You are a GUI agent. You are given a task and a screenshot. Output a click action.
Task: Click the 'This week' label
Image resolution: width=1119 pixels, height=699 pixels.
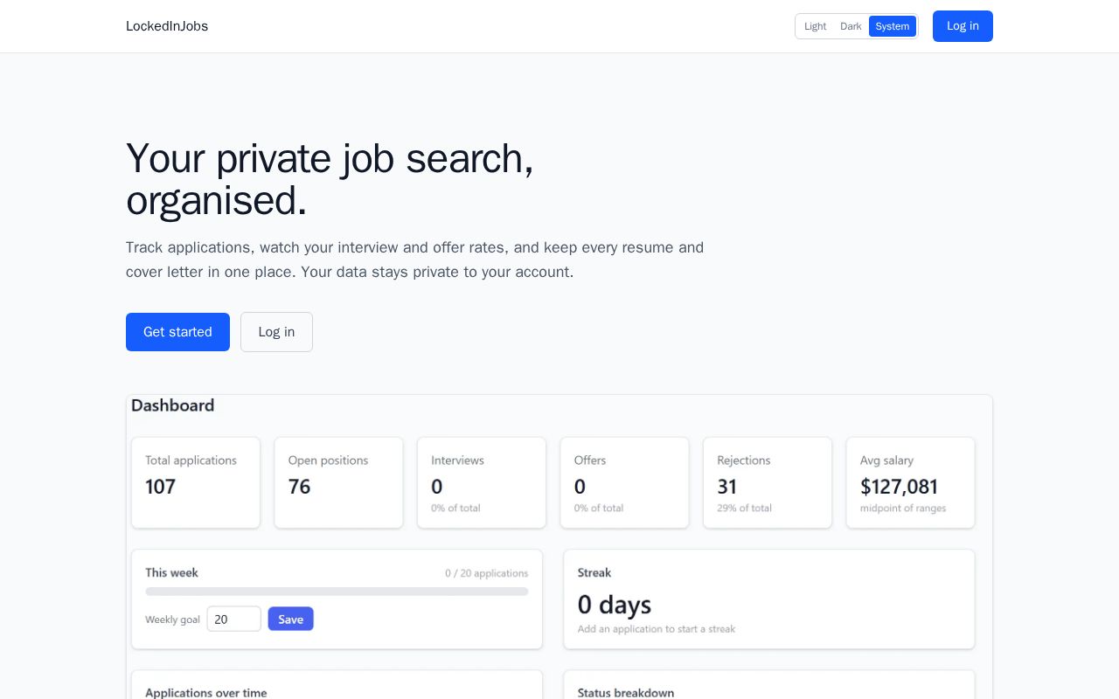point(171,573)
